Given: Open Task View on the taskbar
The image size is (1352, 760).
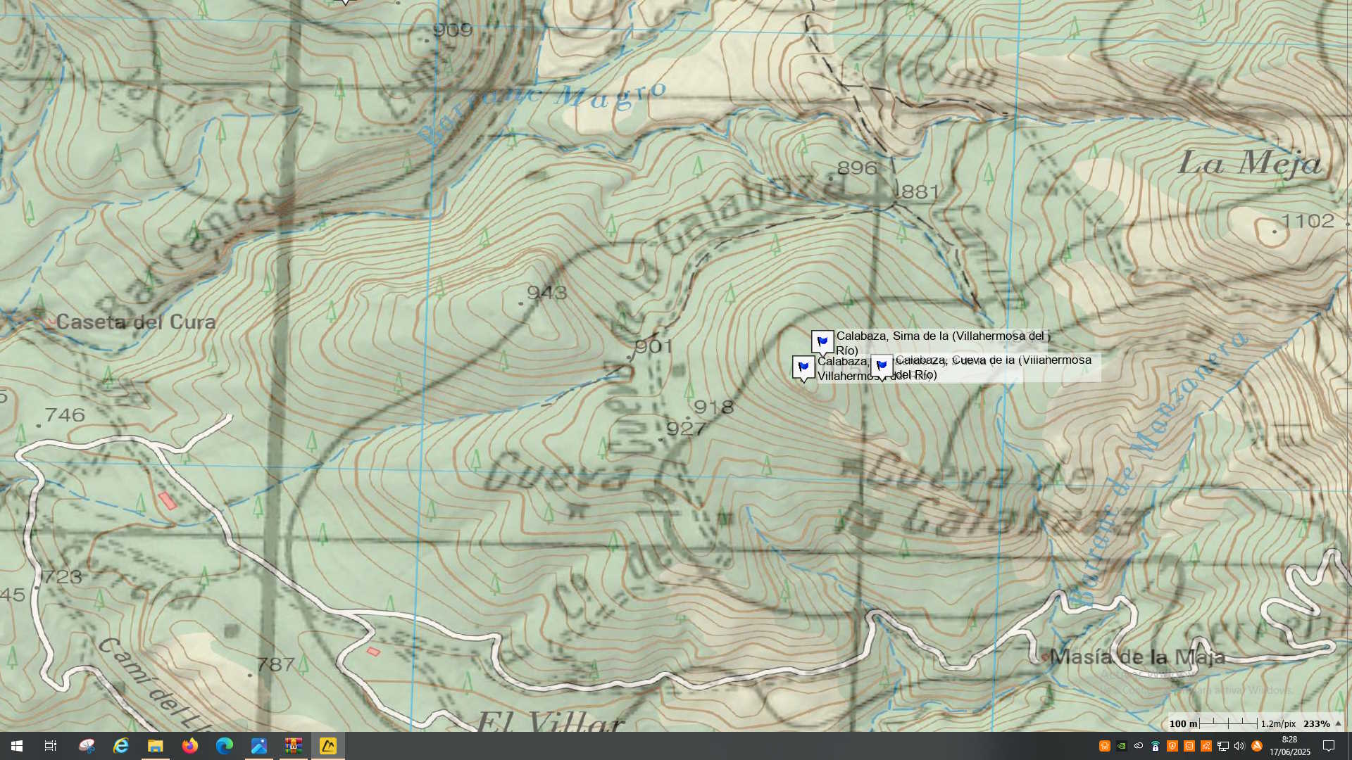Looking at the screenshot, I should point(51,746).
